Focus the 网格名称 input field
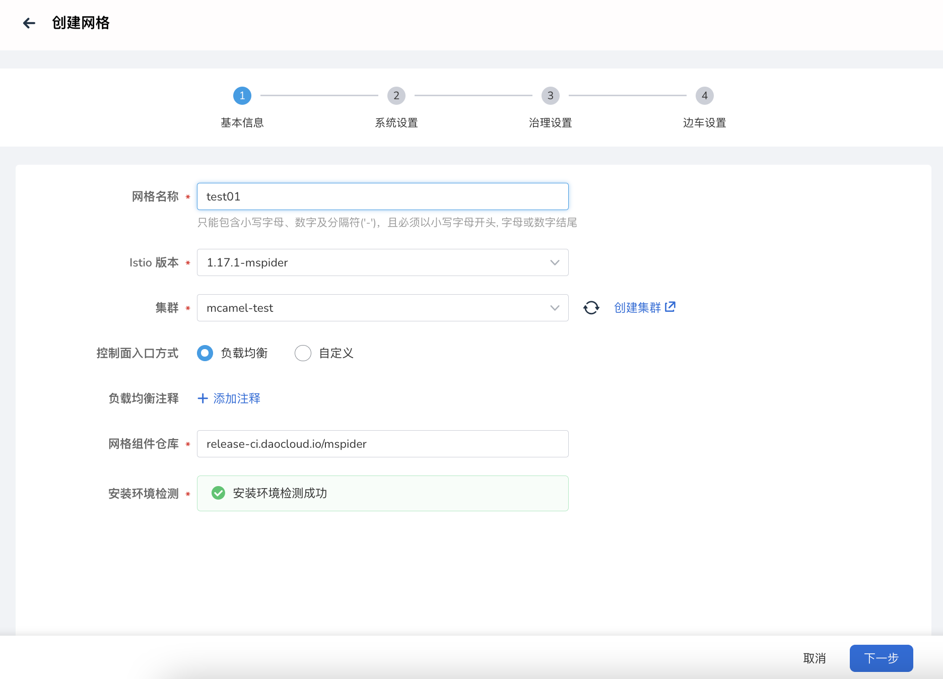 (383, 196)
